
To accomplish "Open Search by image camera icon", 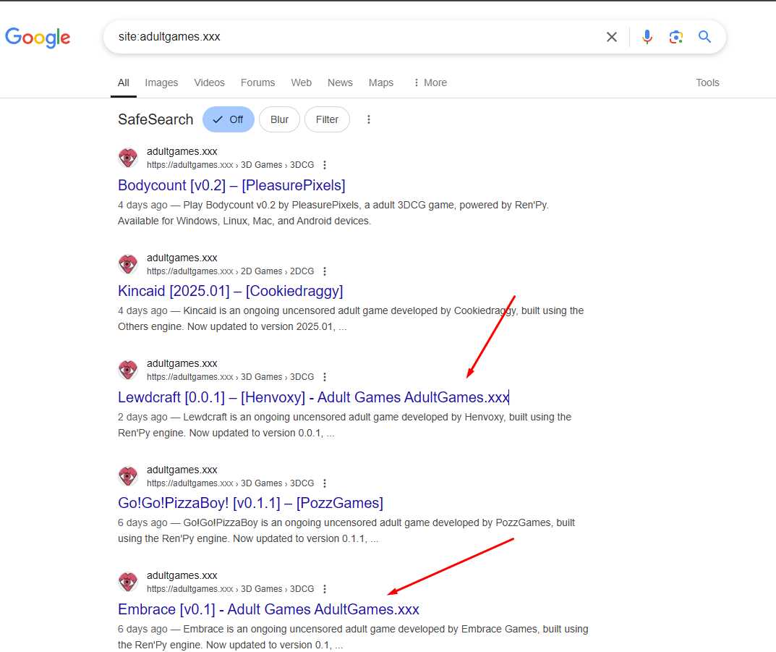I will (x=676, y=37).
